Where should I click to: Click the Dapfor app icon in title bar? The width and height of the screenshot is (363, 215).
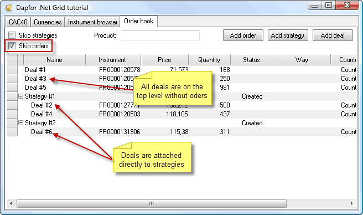tap(9, 8)
